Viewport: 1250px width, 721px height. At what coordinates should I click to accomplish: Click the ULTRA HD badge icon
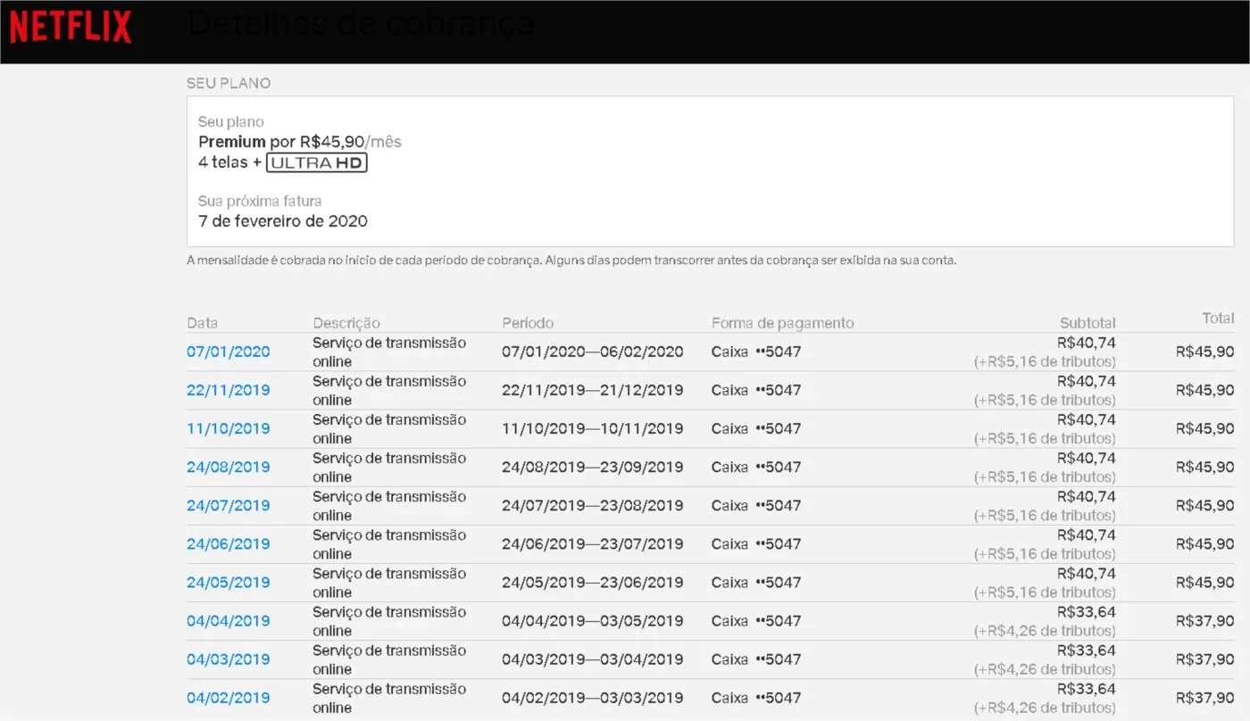(x=317, y=163)
